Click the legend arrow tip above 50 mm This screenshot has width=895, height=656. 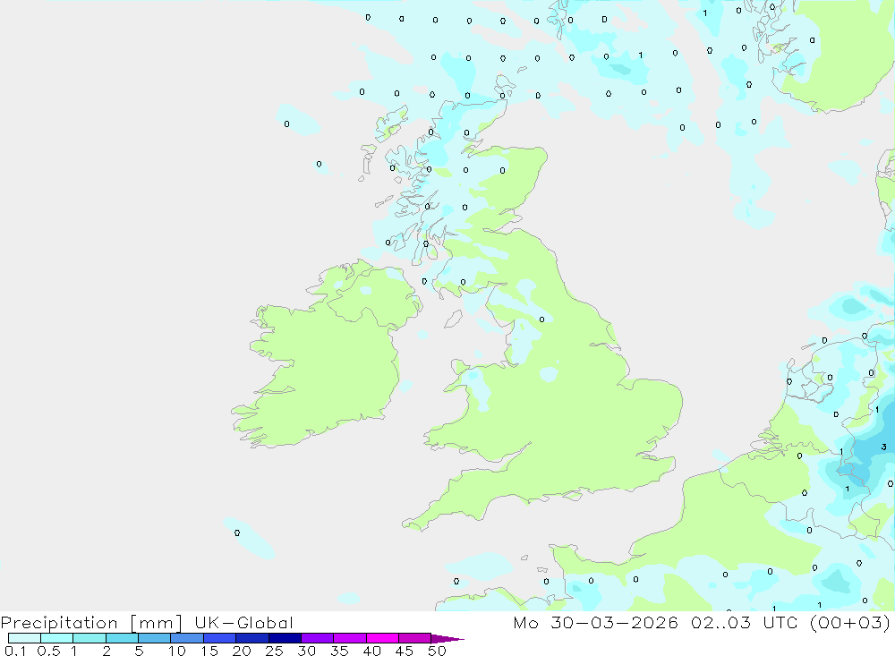pyautogui.click(x=447, y=638)
